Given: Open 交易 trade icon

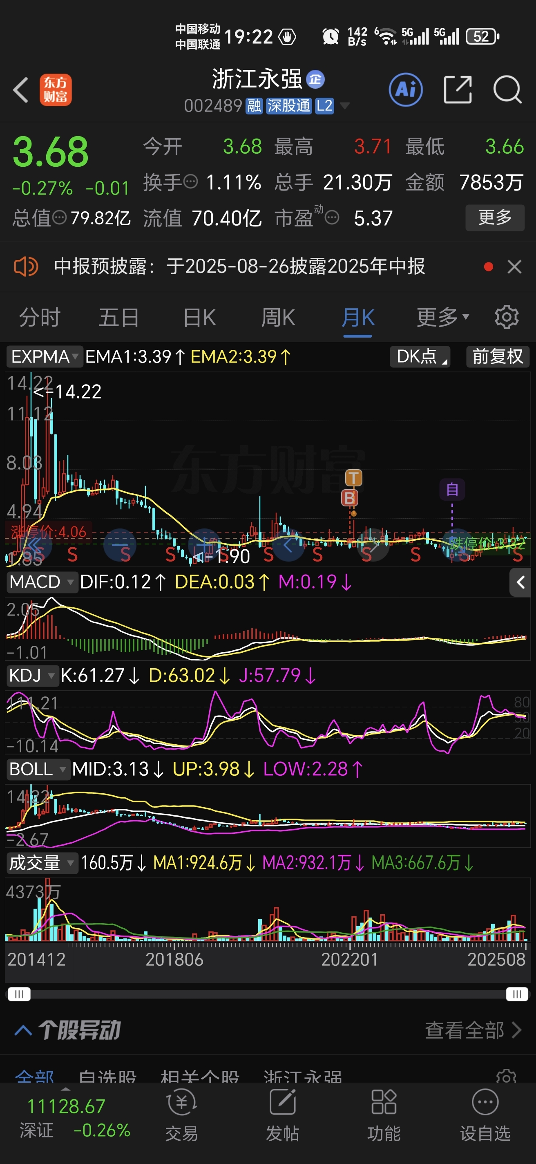Looking at the screenshot, I should coord(181,1115).
